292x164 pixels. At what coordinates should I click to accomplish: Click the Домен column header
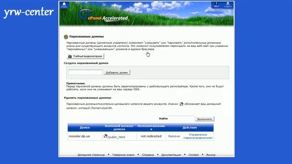(85, 128)
